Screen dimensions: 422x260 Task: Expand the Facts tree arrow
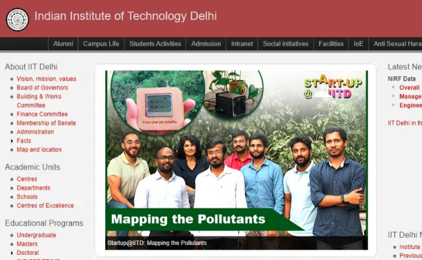tap(12, 141)
